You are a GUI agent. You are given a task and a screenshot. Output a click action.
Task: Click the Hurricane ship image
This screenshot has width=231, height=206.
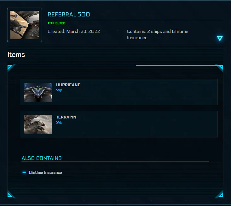pyautogui.click(x=38, y=92)
